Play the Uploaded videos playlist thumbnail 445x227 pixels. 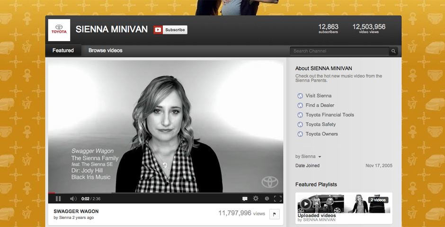point(306,203)
